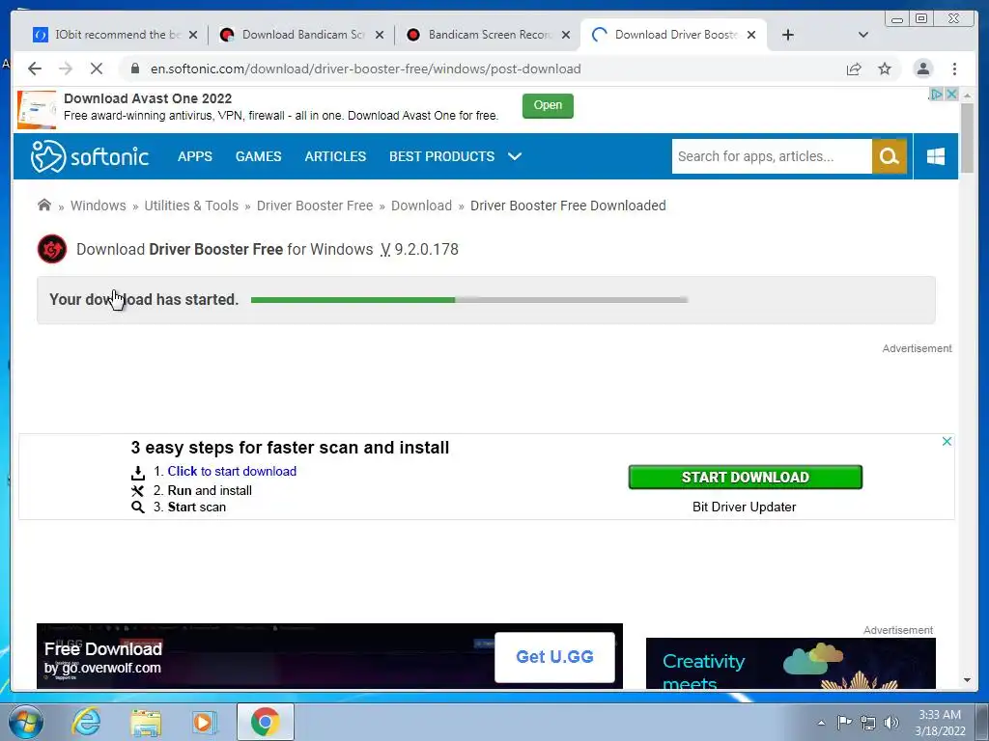This screenshot has width=989, height=741.
Task: Open File Explorer from taskbar
Action: tap(146, 722)
